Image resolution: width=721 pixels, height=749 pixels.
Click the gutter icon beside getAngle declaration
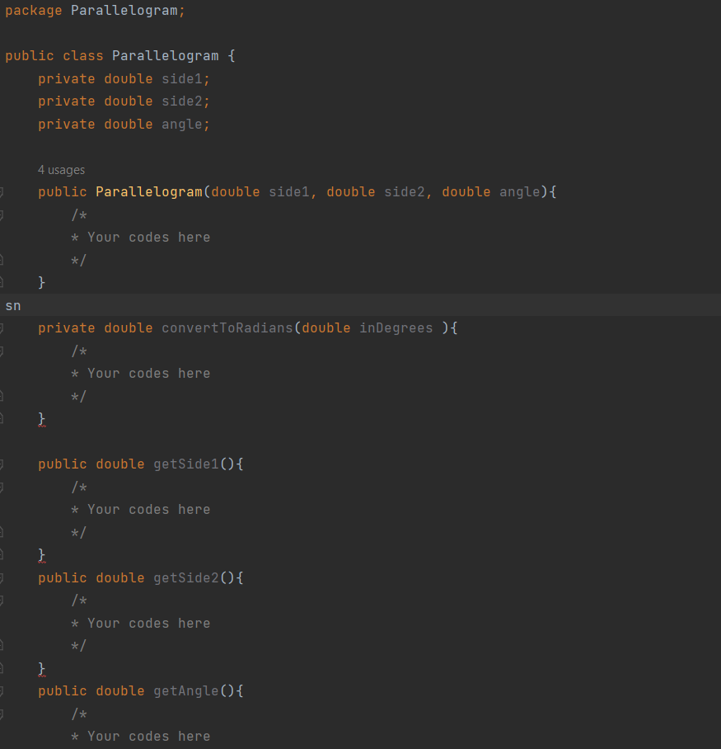[3, 690]
